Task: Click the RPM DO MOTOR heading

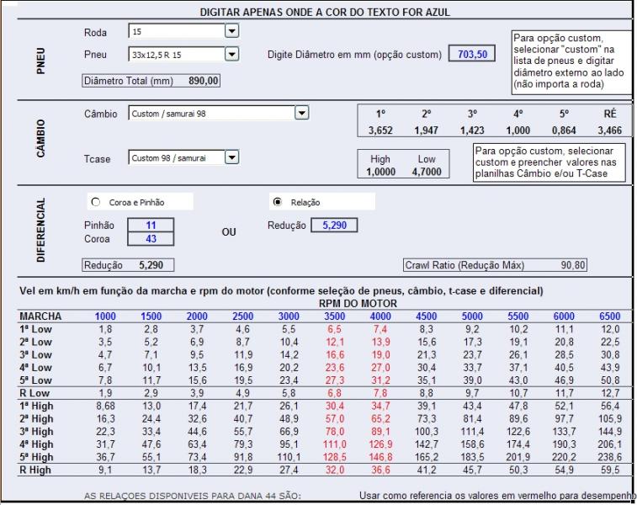Action: [358, 304]
